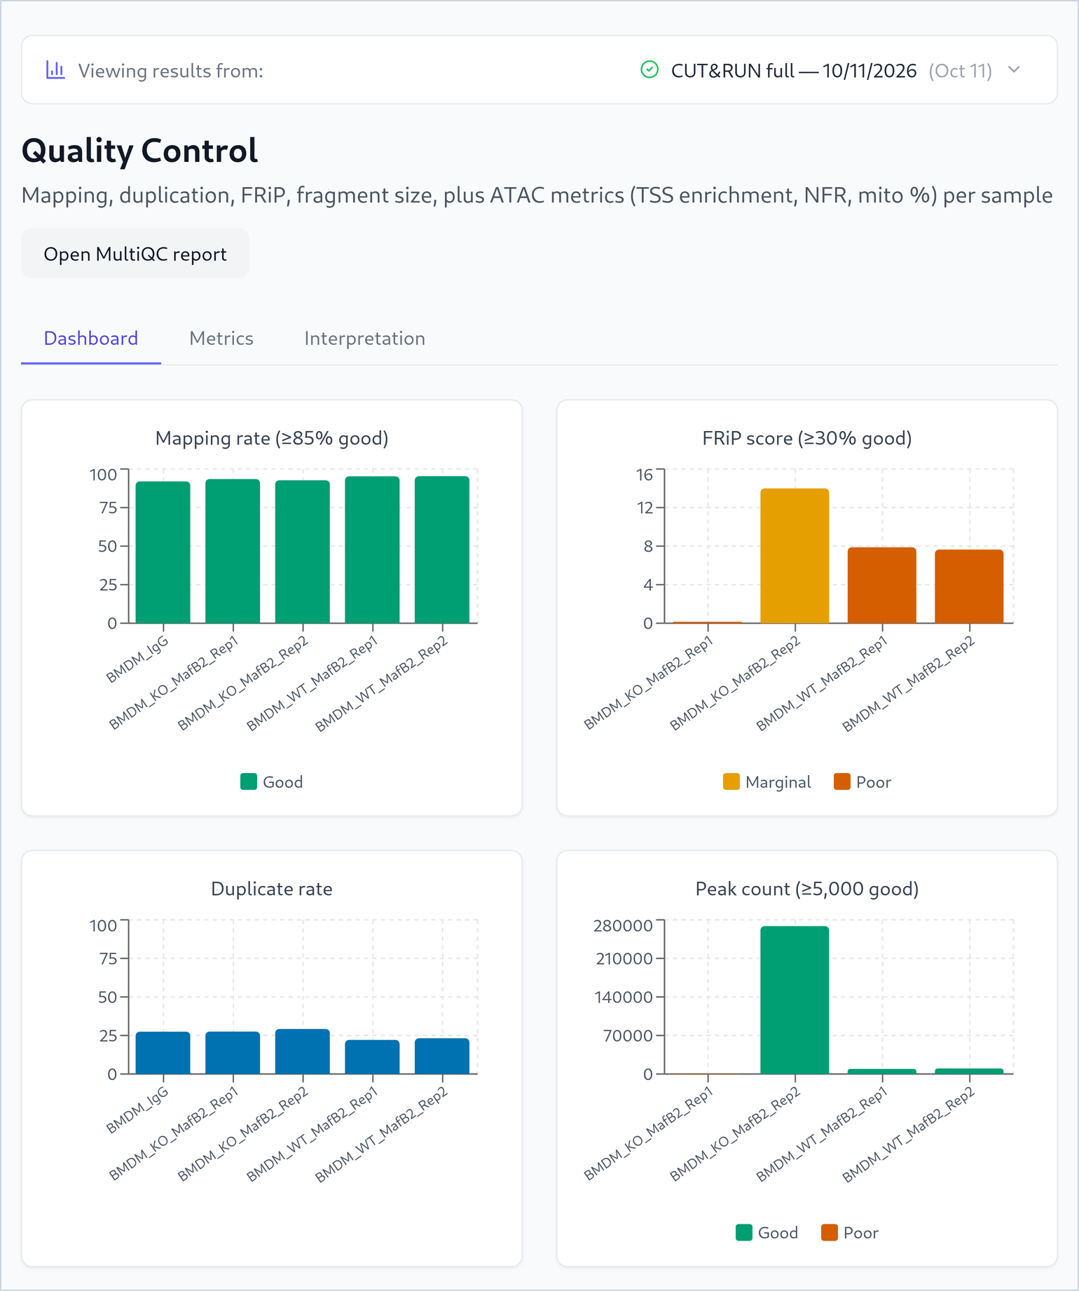This screenshot has width=1079, height=1291.
Task: Expand the run selector chevron
Action: click(x=1014, y=70)
